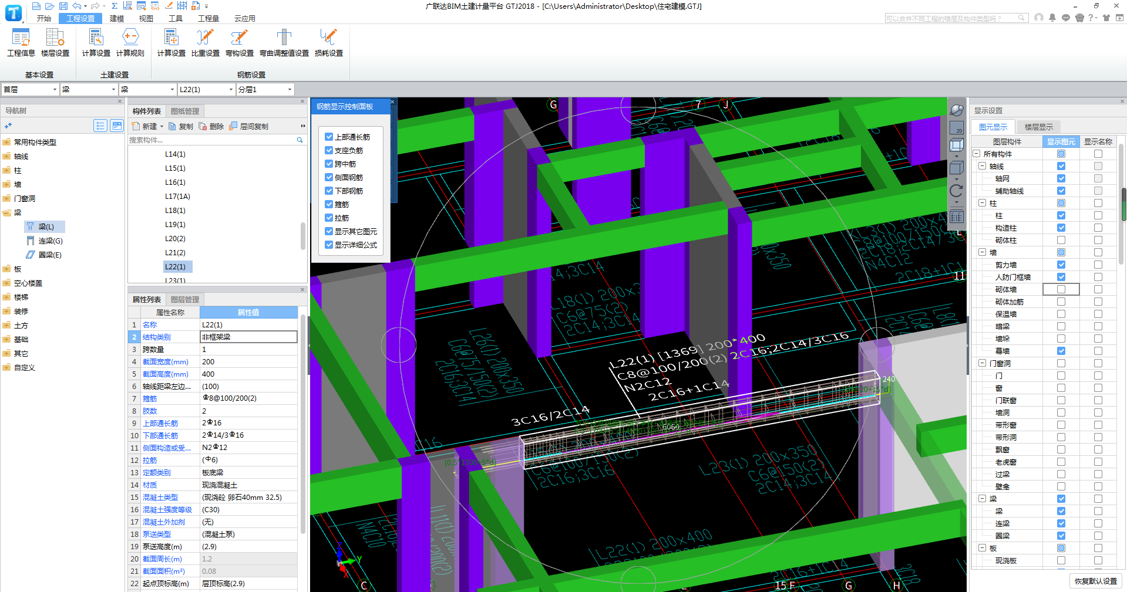Open the 云应用 ribbon tab
1127x592 pixels.
245,19
